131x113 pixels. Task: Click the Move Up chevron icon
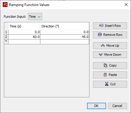click(103, 46)
